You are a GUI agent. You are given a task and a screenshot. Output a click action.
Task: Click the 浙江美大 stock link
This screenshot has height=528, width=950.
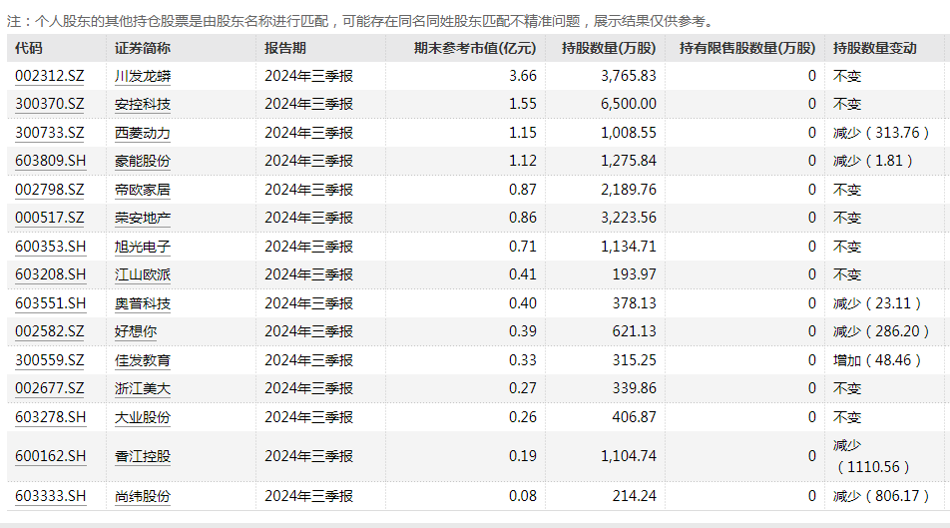click(x=143, y=388)
